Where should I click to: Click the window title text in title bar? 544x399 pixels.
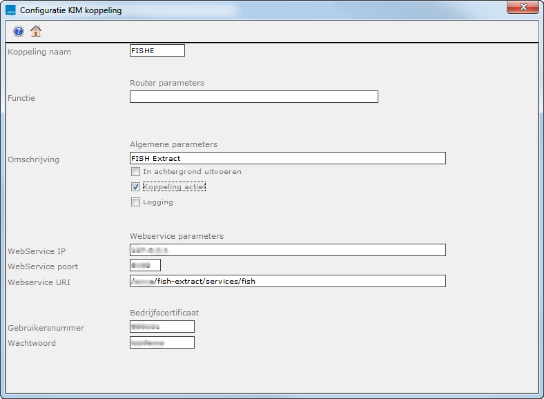(71, 10)
